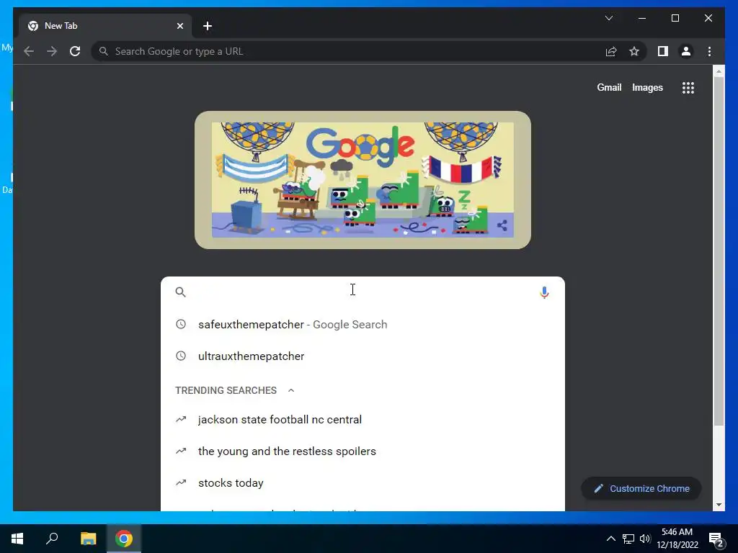This screenshot has height=553, width=738.
Task: Open a new tab with the plus button
Action: pyautogui.click(x=208, y=26)
